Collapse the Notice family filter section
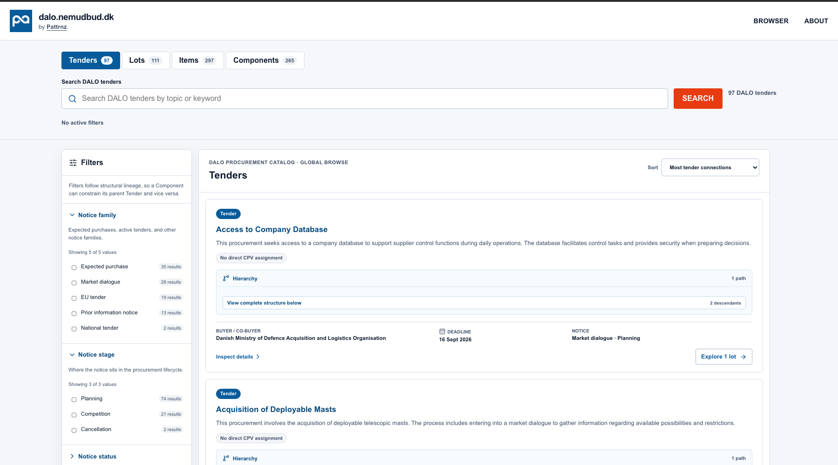Image resolution: width=838 pixels, height=465 pixels. coord(92,215)
